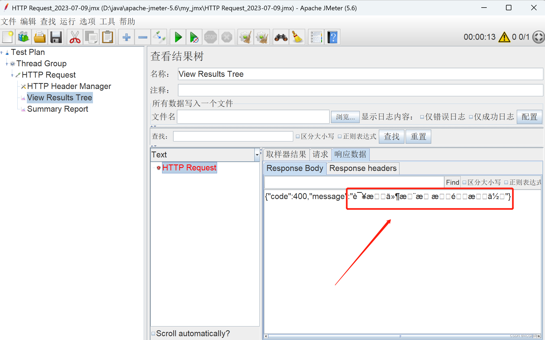Click Start no pauses icon
The width and height of the screenshot is (545, 340).
pos(194,37)
